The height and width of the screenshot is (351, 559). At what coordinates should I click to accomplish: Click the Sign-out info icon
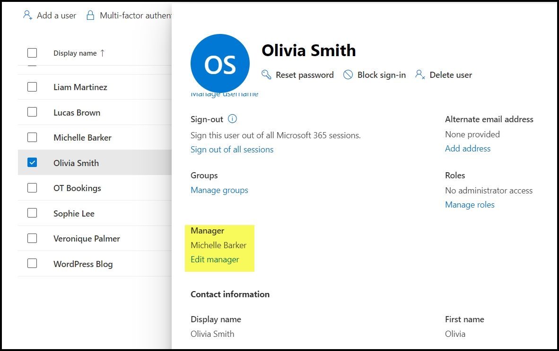[x=232, y=119]
